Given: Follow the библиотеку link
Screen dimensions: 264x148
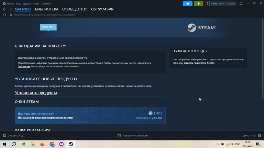Looking at the screenshot, I should click(x=24, y=66).
